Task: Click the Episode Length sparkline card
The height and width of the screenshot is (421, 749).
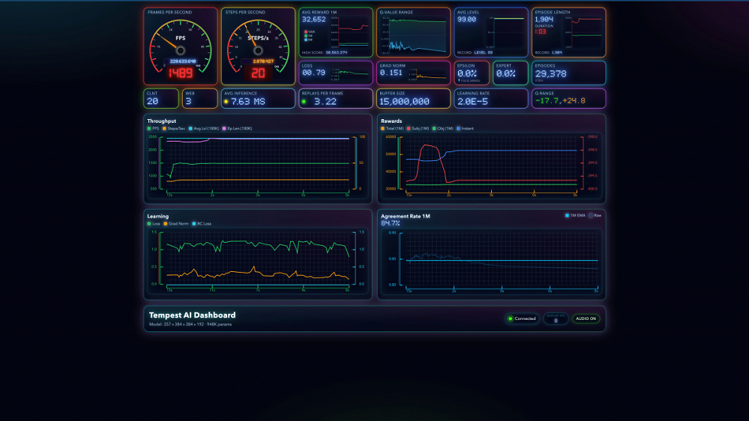Action: click(x=568, y=32)
